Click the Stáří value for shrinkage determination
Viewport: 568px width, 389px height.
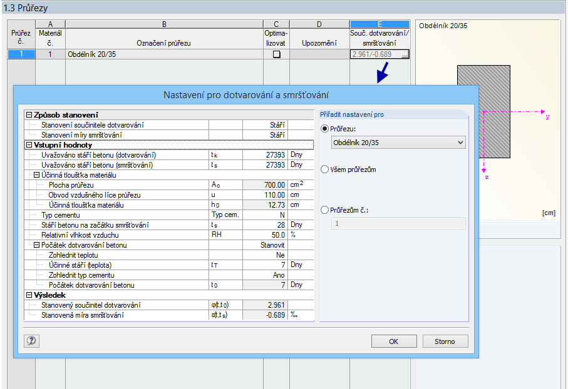(x=265, y=135)
